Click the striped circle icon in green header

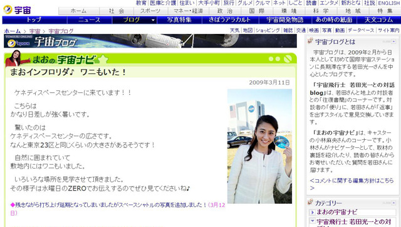(x=288, y=59)
